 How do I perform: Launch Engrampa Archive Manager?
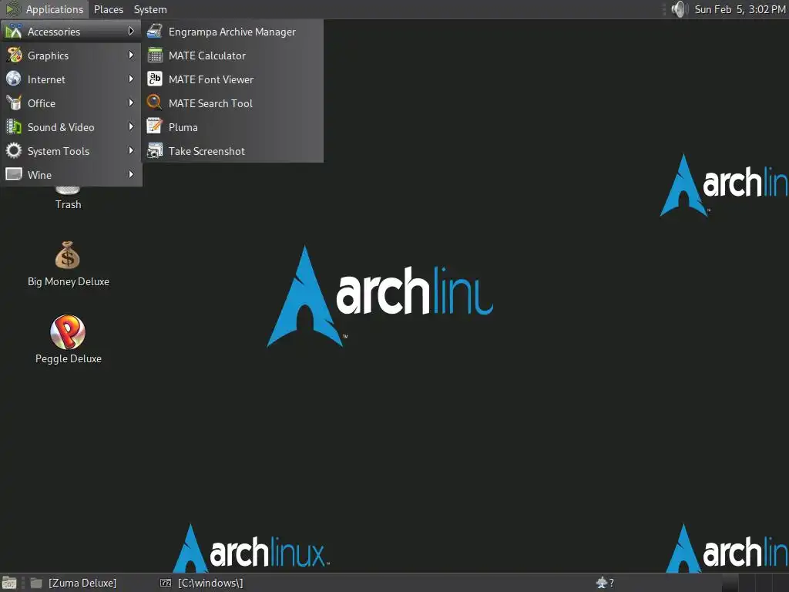pos(233,32)
